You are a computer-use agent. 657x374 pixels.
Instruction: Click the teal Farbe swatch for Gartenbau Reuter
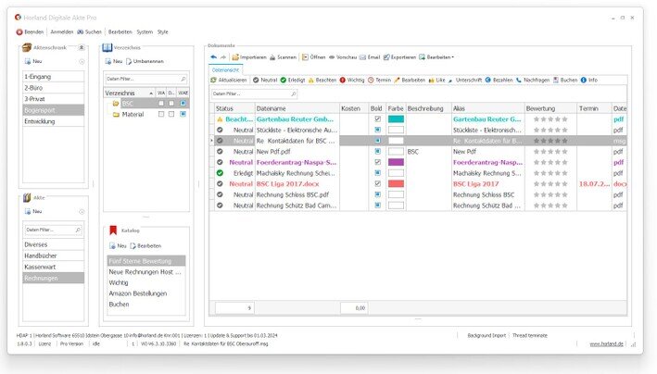396,118
